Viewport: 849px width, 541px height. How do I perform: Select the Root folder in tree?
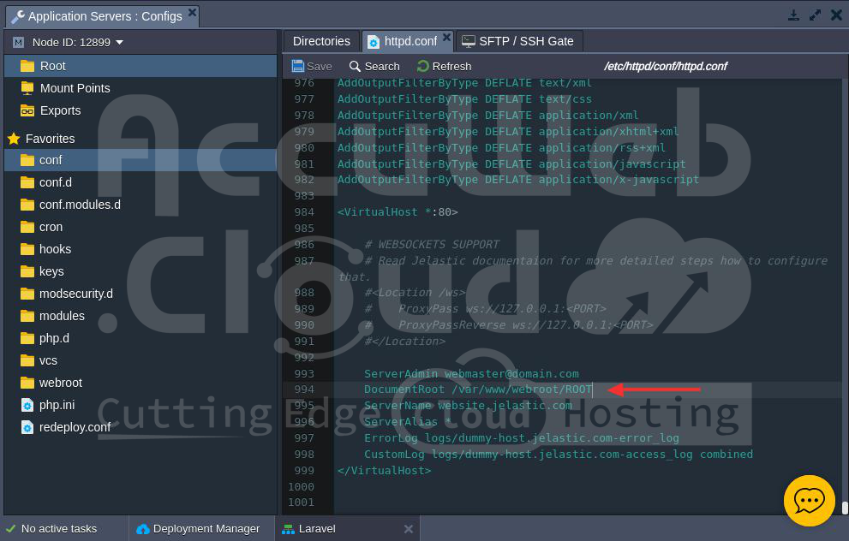tap(52, 66)
